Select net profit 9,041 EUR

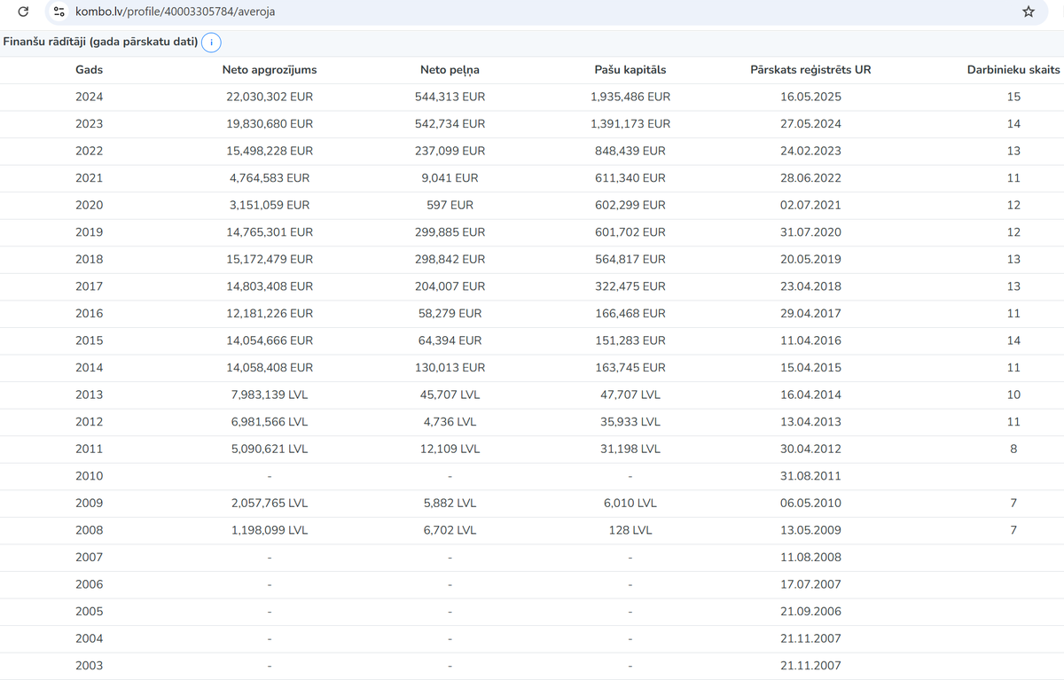[450, 178]
